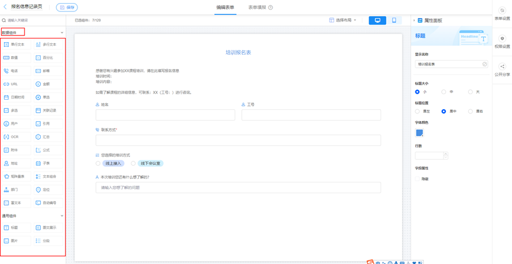The width and height of the screenshot is (512, 264).
Task: Click the 联系方式 input field
Action: pos(238,140)
